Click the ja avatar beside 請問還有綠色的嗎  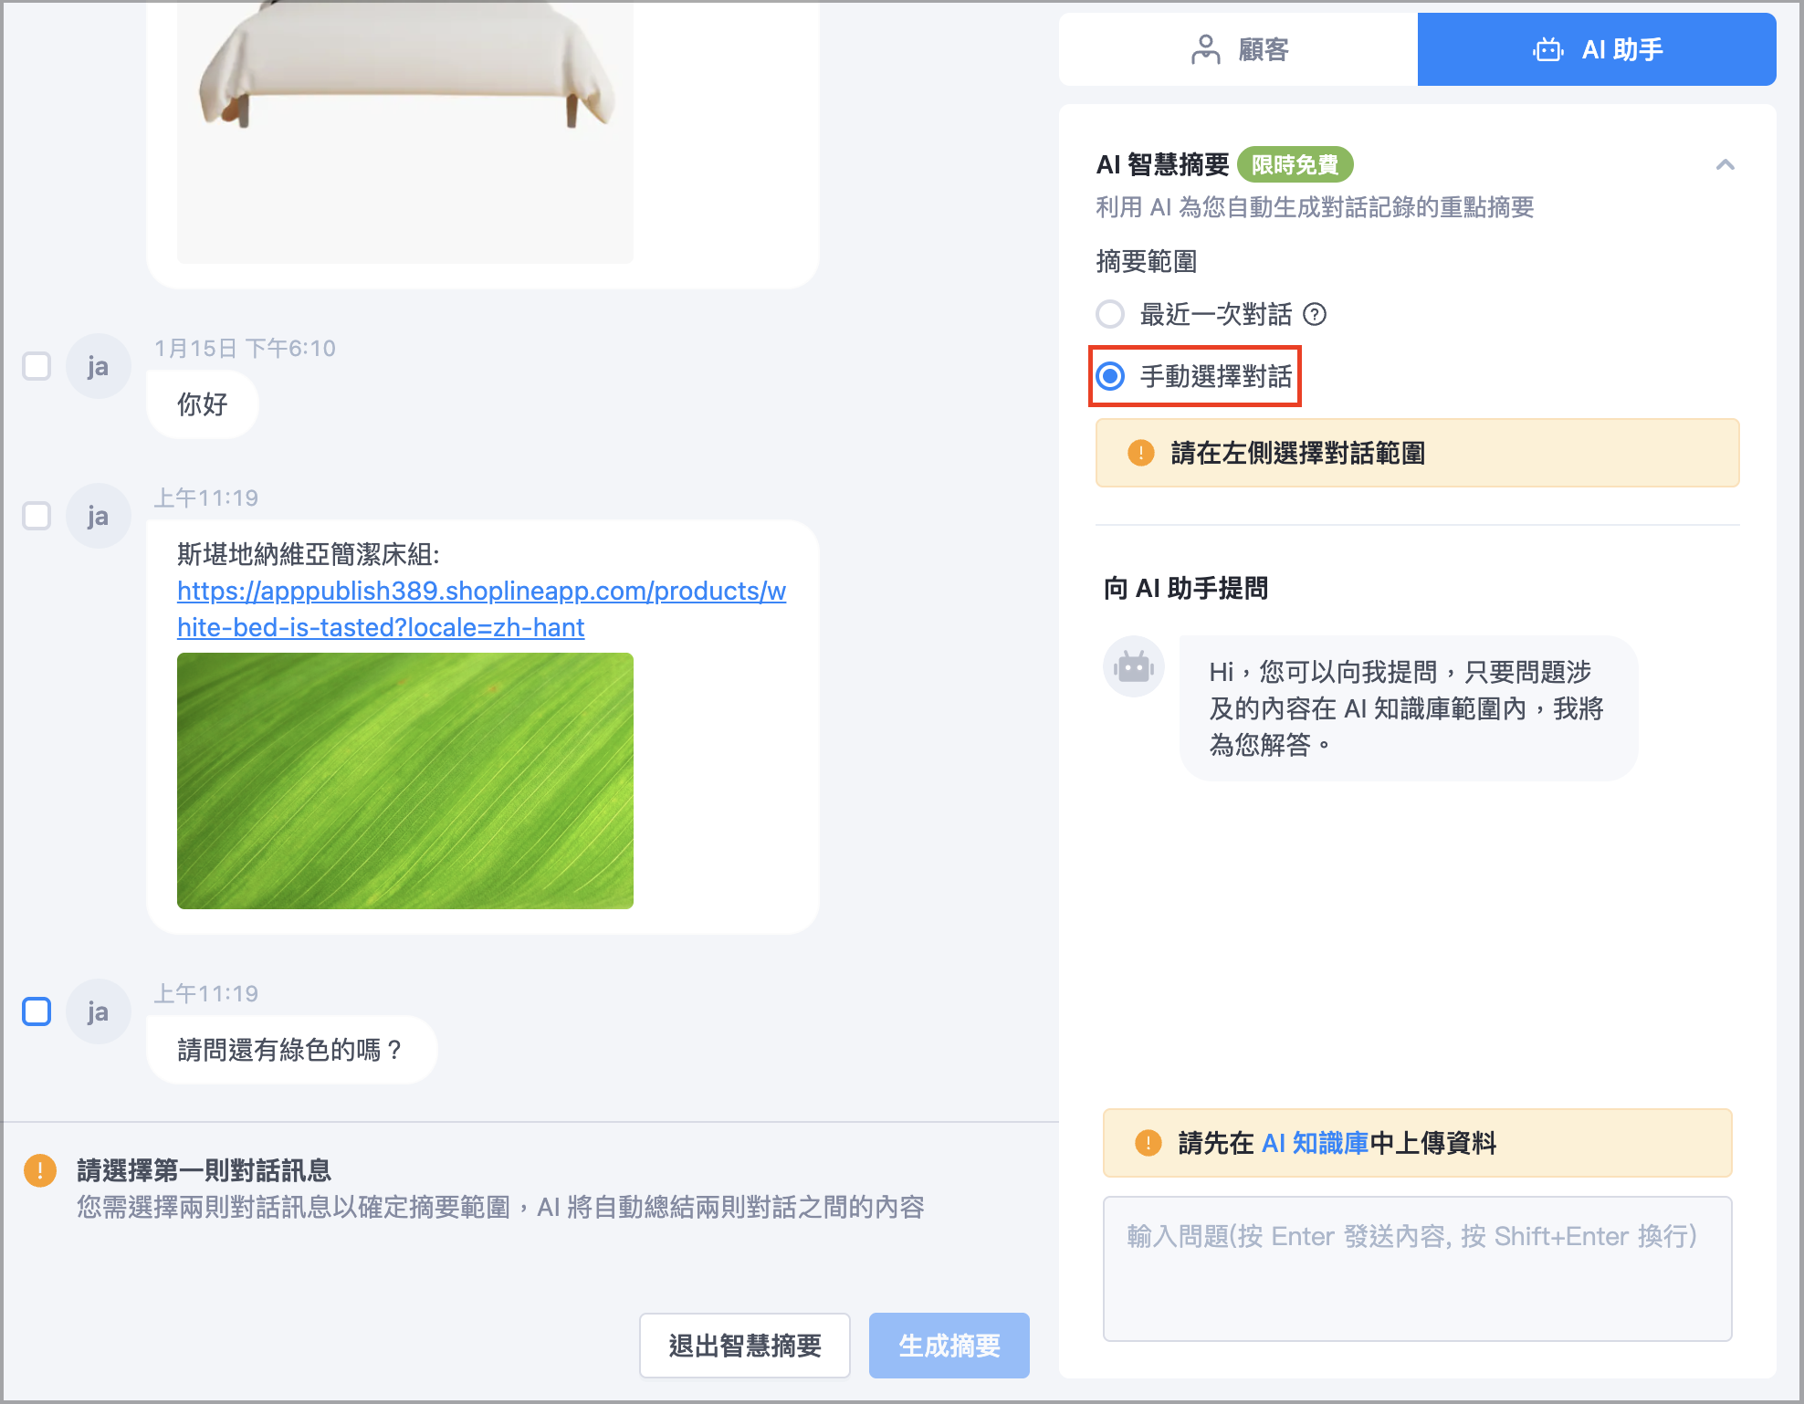(x=99, y=1011)
